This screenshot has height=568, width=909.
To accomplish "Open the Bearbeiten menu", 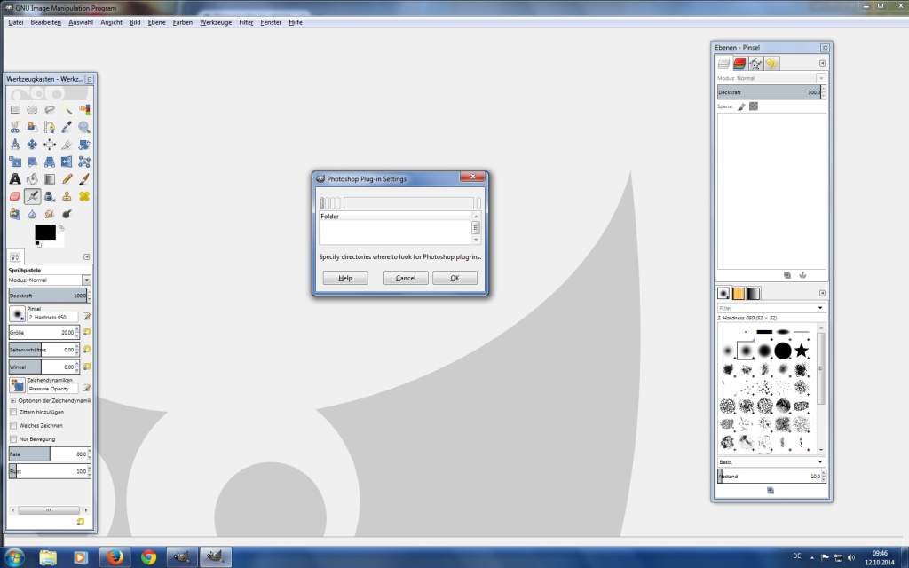I will [46, 22].
